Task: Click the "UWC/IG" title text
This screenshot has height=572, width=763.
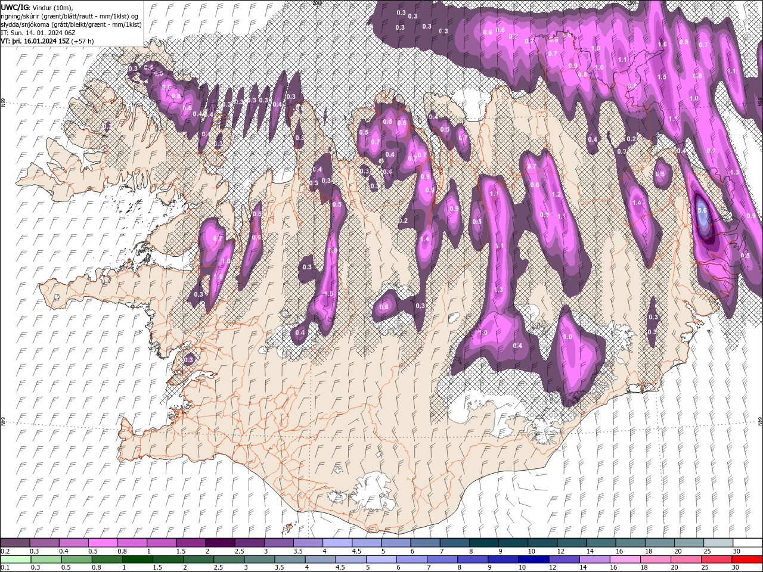Action: pos(14,7)
